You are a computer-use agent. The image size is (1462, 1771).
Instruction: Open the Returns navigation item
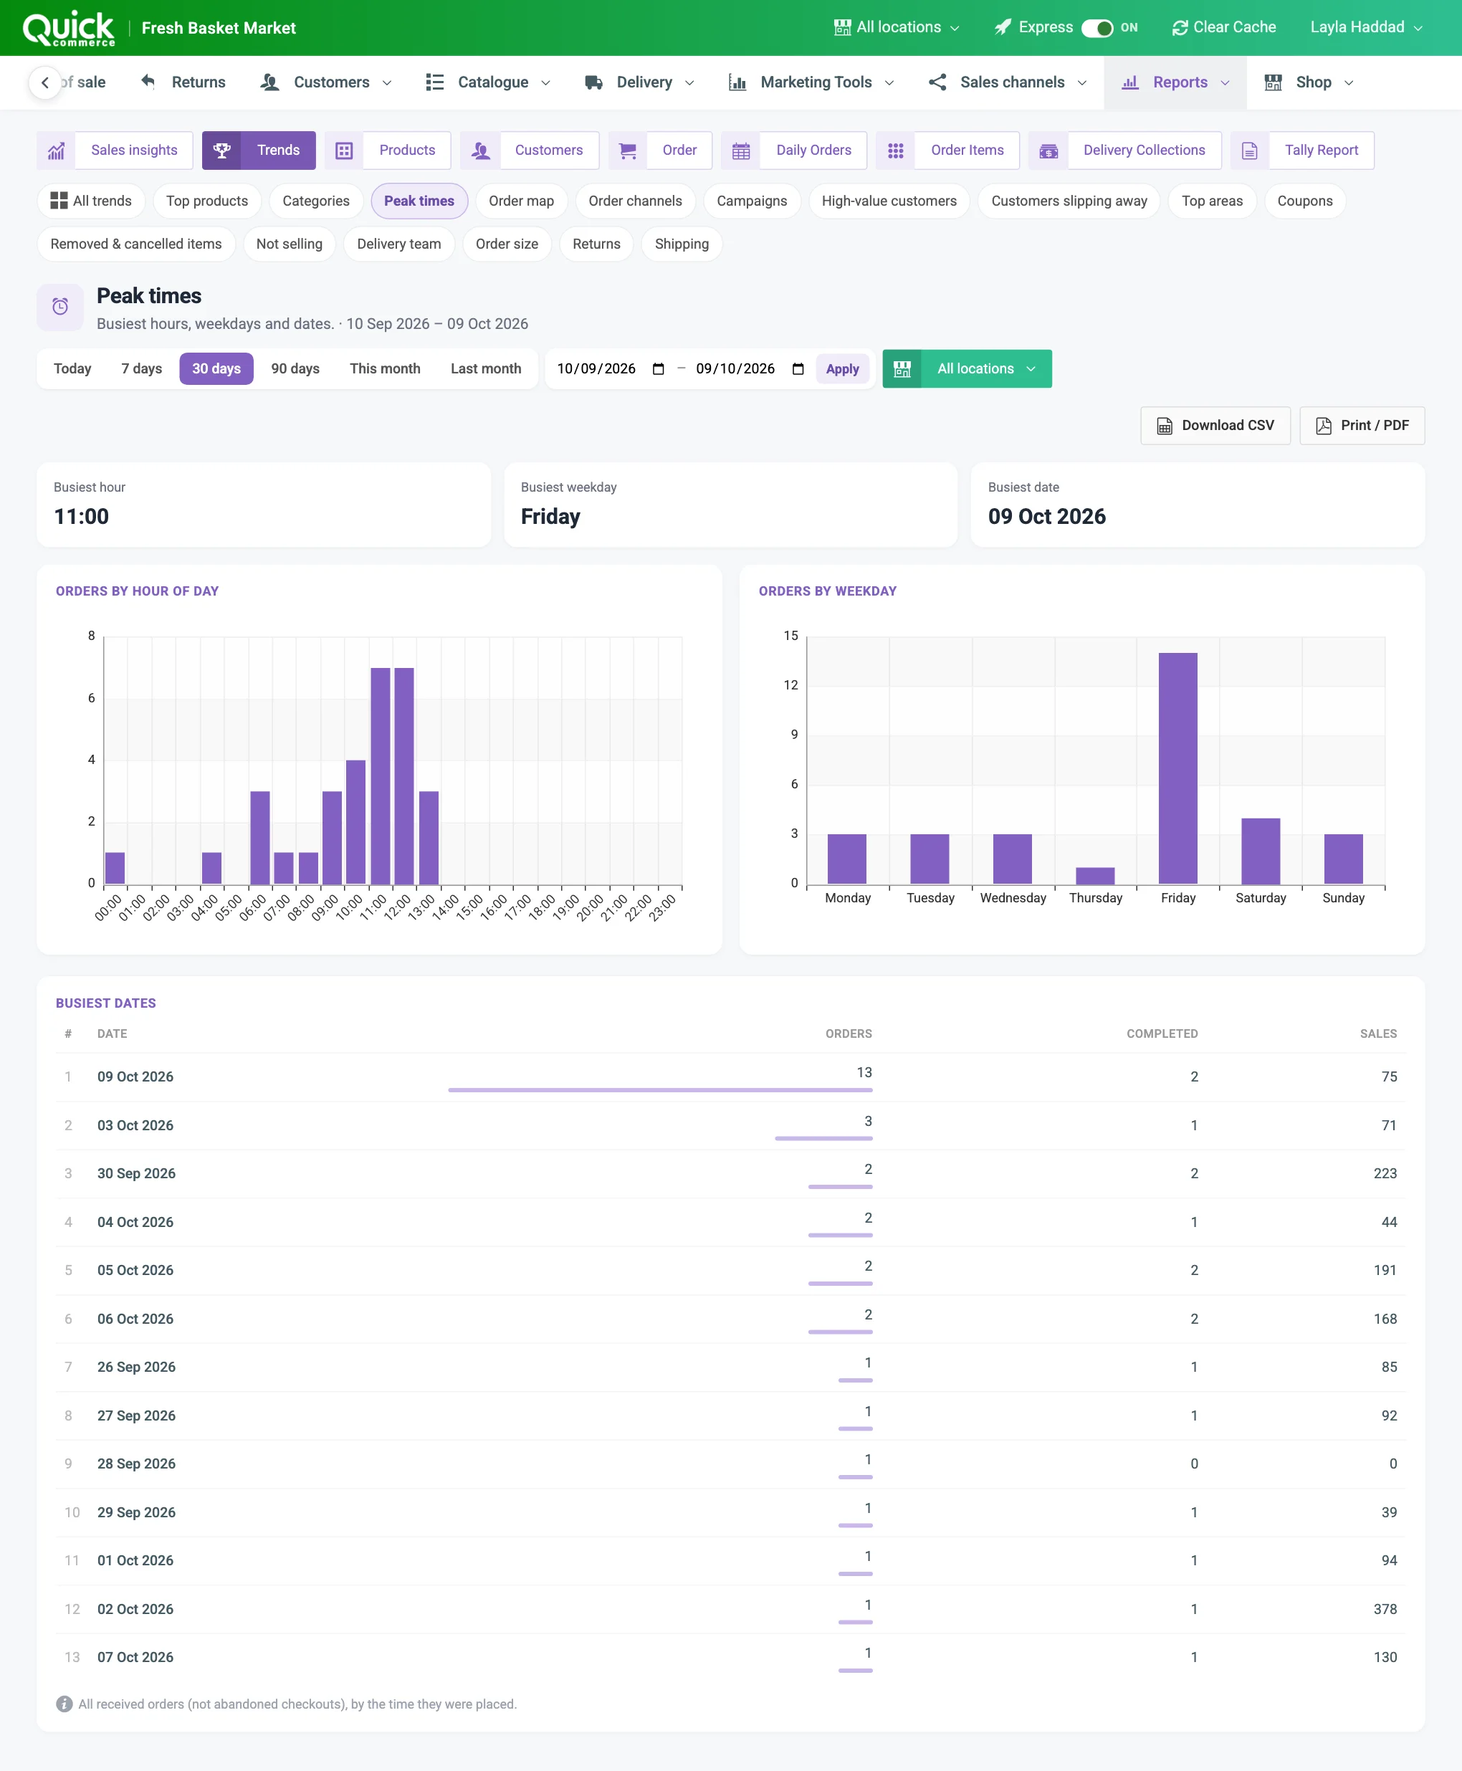[183, 82]
